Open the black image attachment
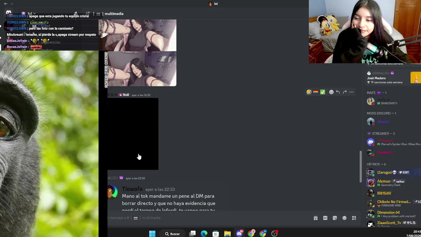The width and height of the screenshot is (421, 237). (x=133, y=134)
